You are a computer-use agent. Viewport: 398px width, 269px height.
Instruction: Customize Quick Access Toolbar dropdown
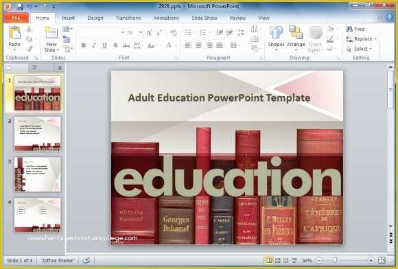(x=54, y=7)
